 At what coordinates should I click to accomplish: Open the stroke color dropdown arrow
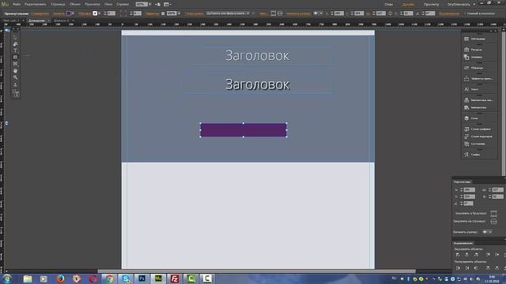99,13
